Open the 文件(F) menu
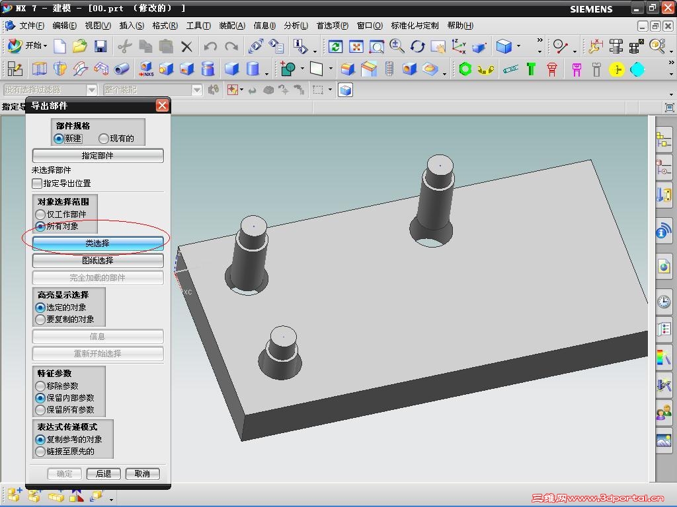The image size is (677, 507). (x=31, y=26)
